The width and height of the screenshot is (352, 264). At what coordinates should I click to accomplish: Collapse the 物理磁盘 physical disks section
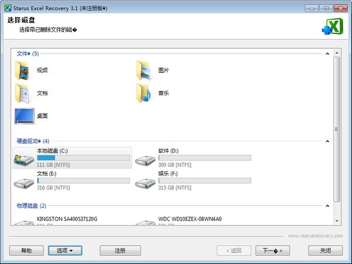[x=327, y=206]
